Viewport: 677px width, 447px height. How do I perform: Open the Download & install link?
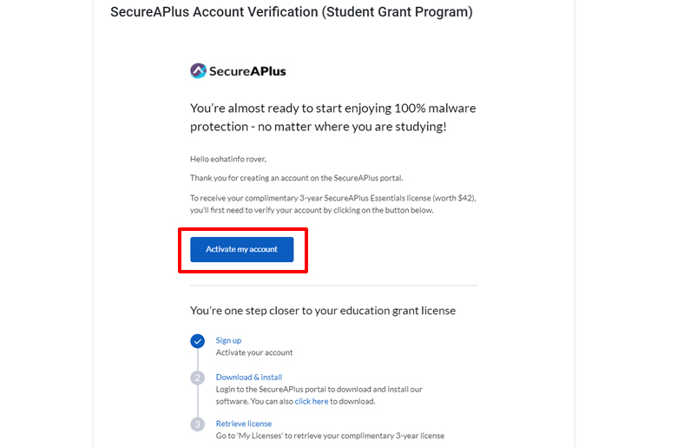[x=249, y=377]
